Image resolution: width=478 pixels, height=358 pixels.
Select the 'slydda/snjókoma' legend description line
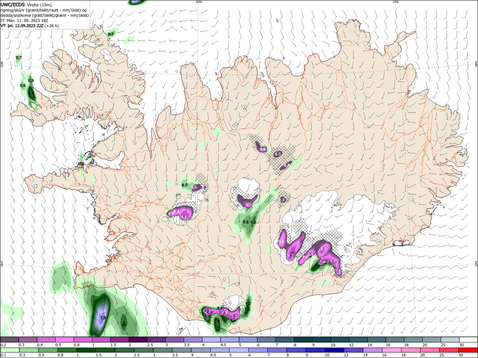[44, 15]
